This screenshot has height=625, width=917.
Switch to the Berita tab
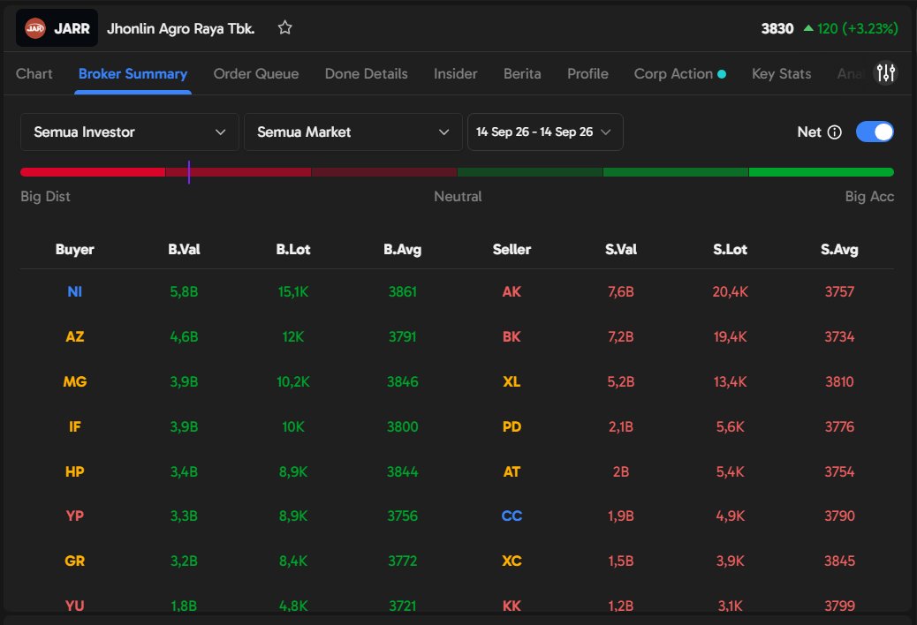[x=522, y=73]
